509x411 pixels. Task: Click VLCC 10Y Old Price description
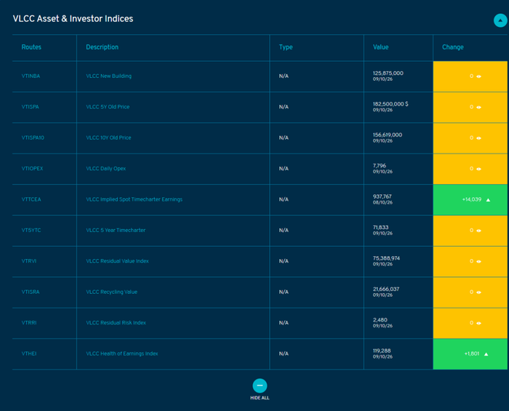click(x=109, y=138)
